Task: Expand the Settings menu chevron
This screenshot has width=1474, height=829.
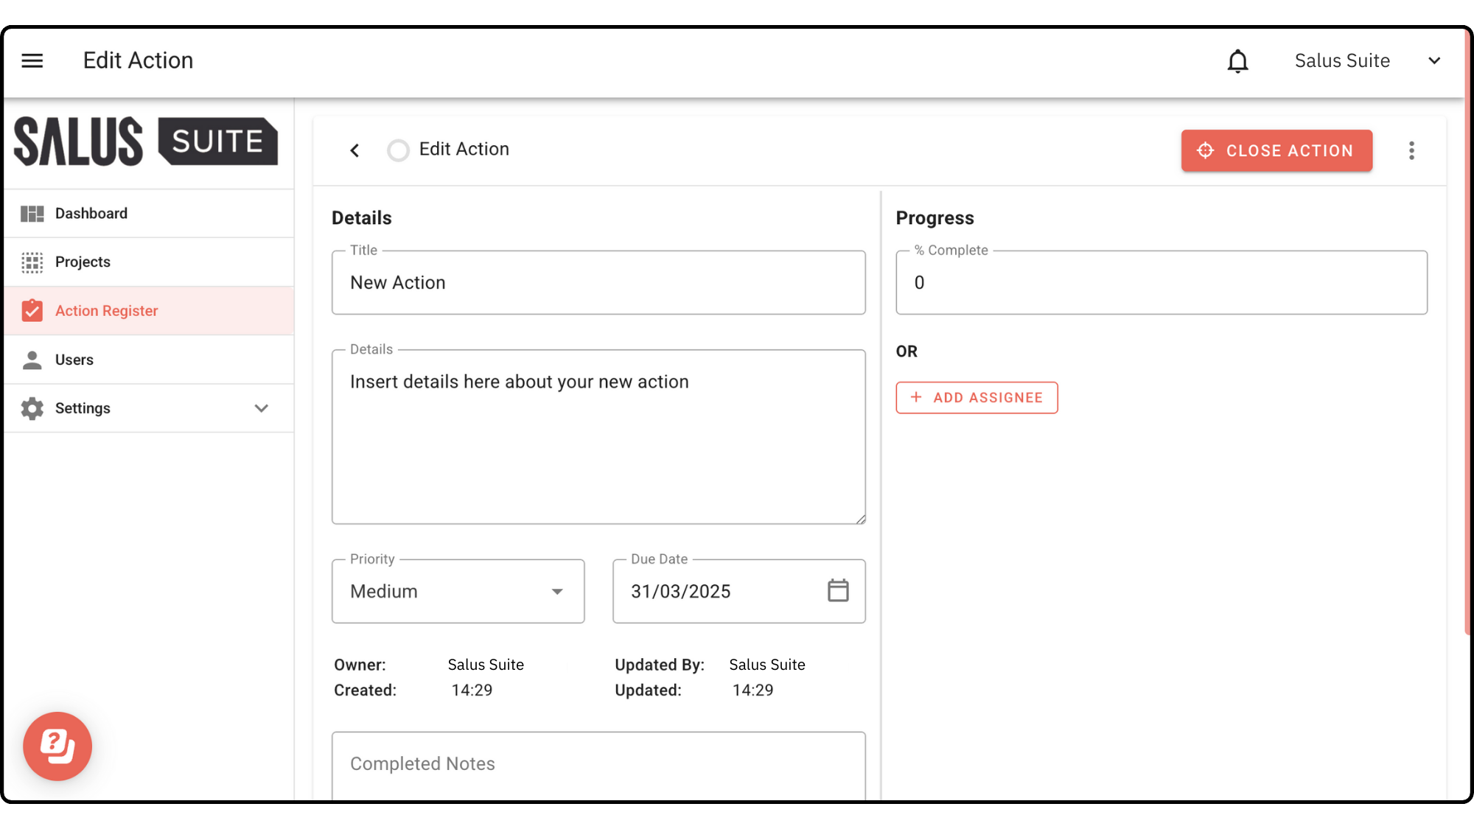Action: coord(261,408)
